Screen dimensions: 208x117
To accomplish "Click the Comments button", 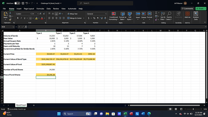I will (188, 8).
